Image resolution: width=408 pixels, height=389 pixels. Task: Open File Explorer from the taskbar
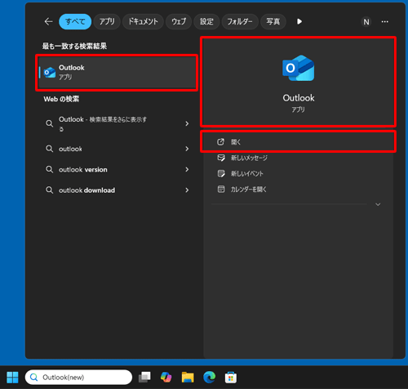coord(188,378)
